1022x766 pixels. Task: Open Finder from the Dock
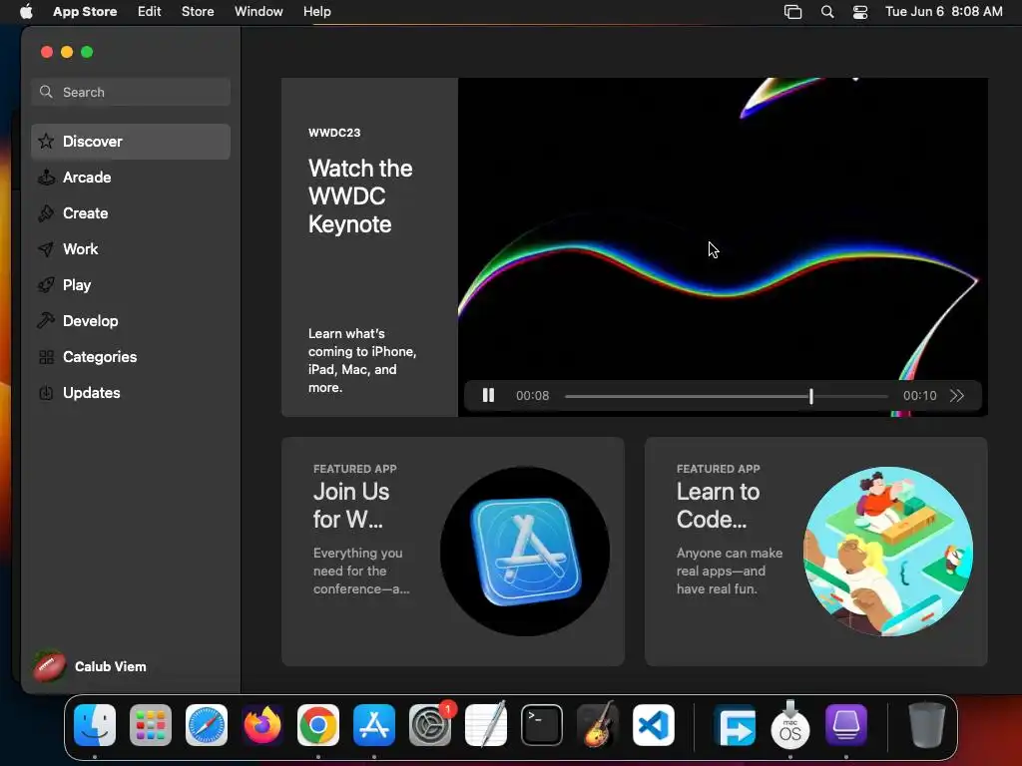[x=95, y=725]
